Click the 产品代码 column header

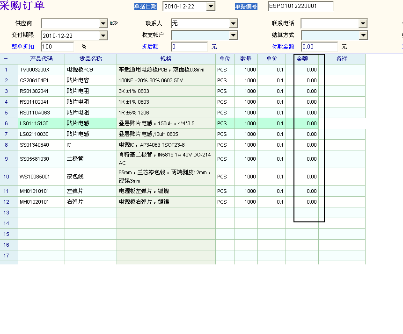pyautogui.click(x=41, y=59)
